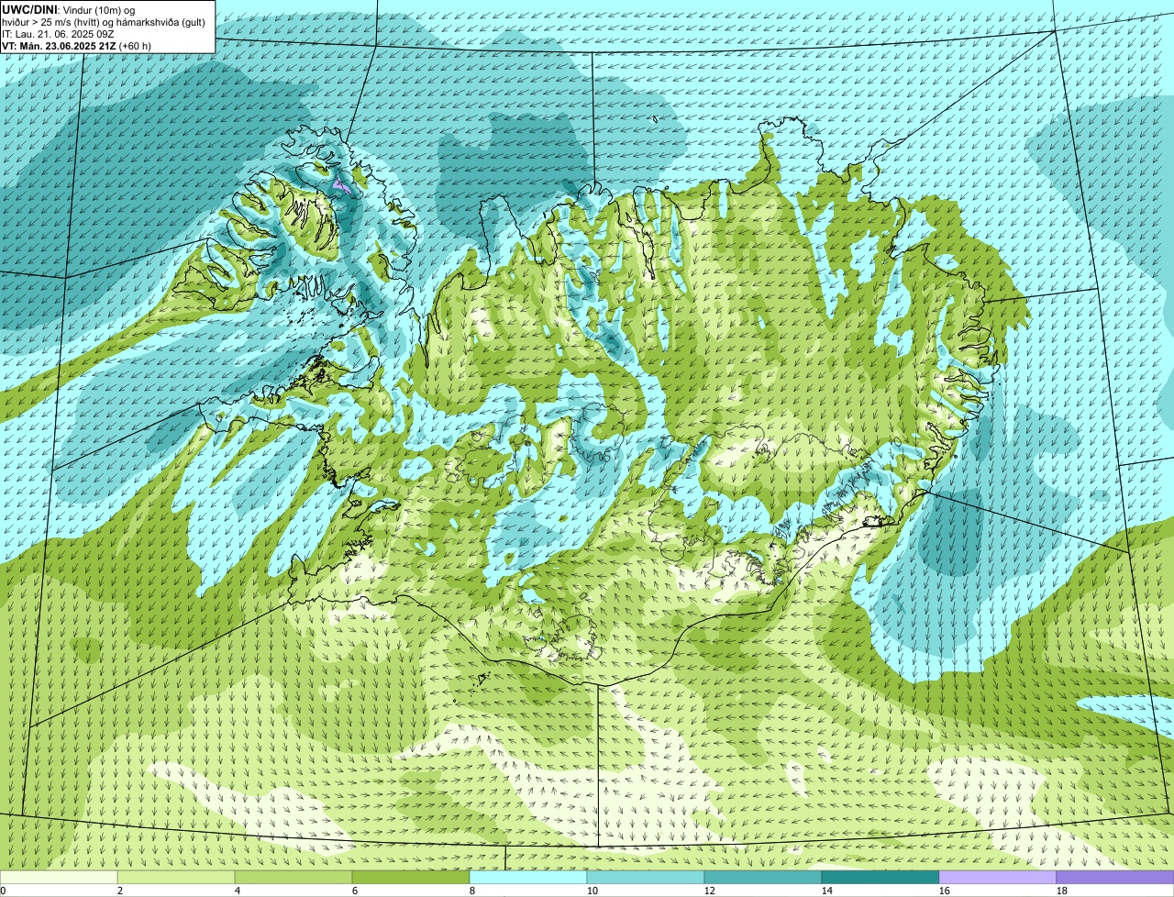Click the legend scale label '0'

(x=3, y=891)
